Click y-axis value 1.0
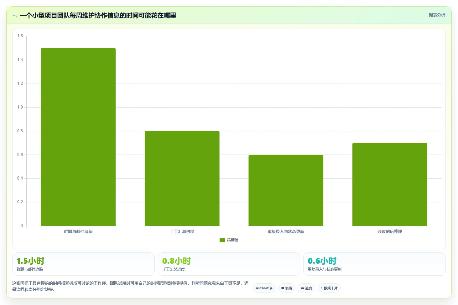Viewport: 458px width, 305px height. click(20, 107)
